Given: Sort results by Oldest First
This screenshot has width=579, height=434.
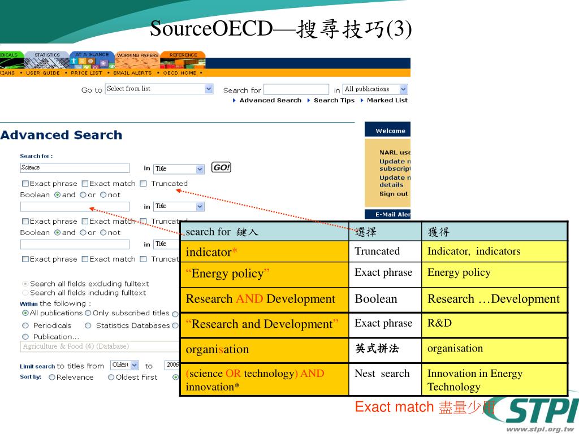Looking at the screenshot, I should pos(111,377).
